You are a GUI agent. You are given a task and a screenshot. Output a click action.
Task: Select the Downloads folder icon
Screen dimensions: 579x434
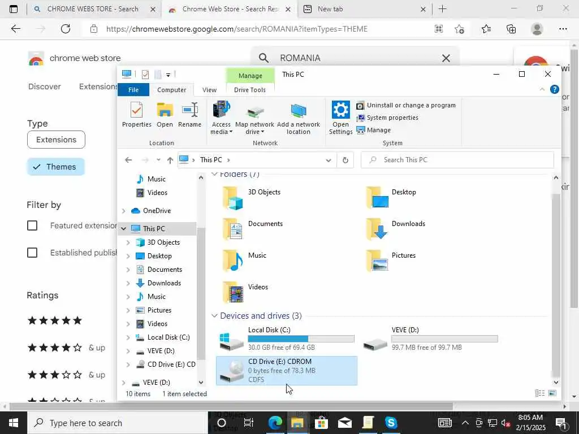pyautogui.click(x=377, y=229)
